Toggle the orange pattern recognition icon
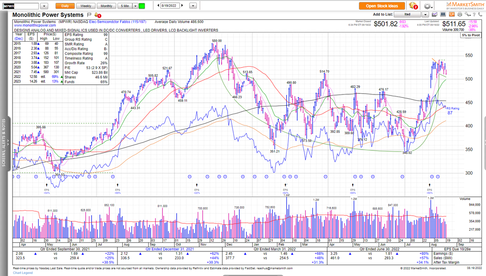Image resolution: width=486 pixels, height=276 pixels. [452, 14]
